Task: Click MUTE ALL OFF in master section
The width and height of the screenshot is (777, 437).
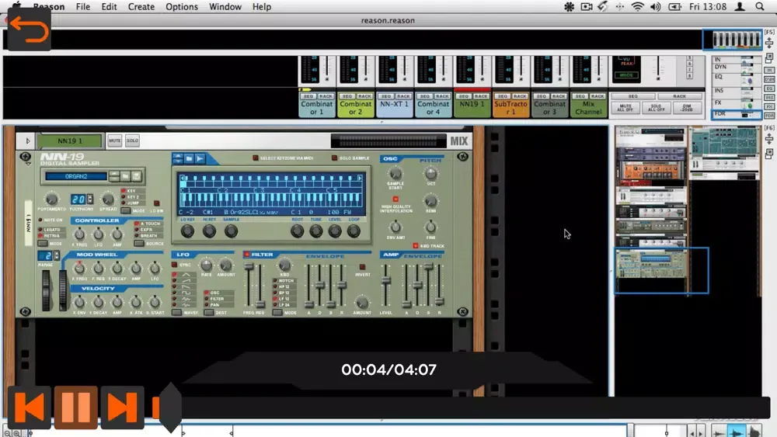Action: click(625, 107)
